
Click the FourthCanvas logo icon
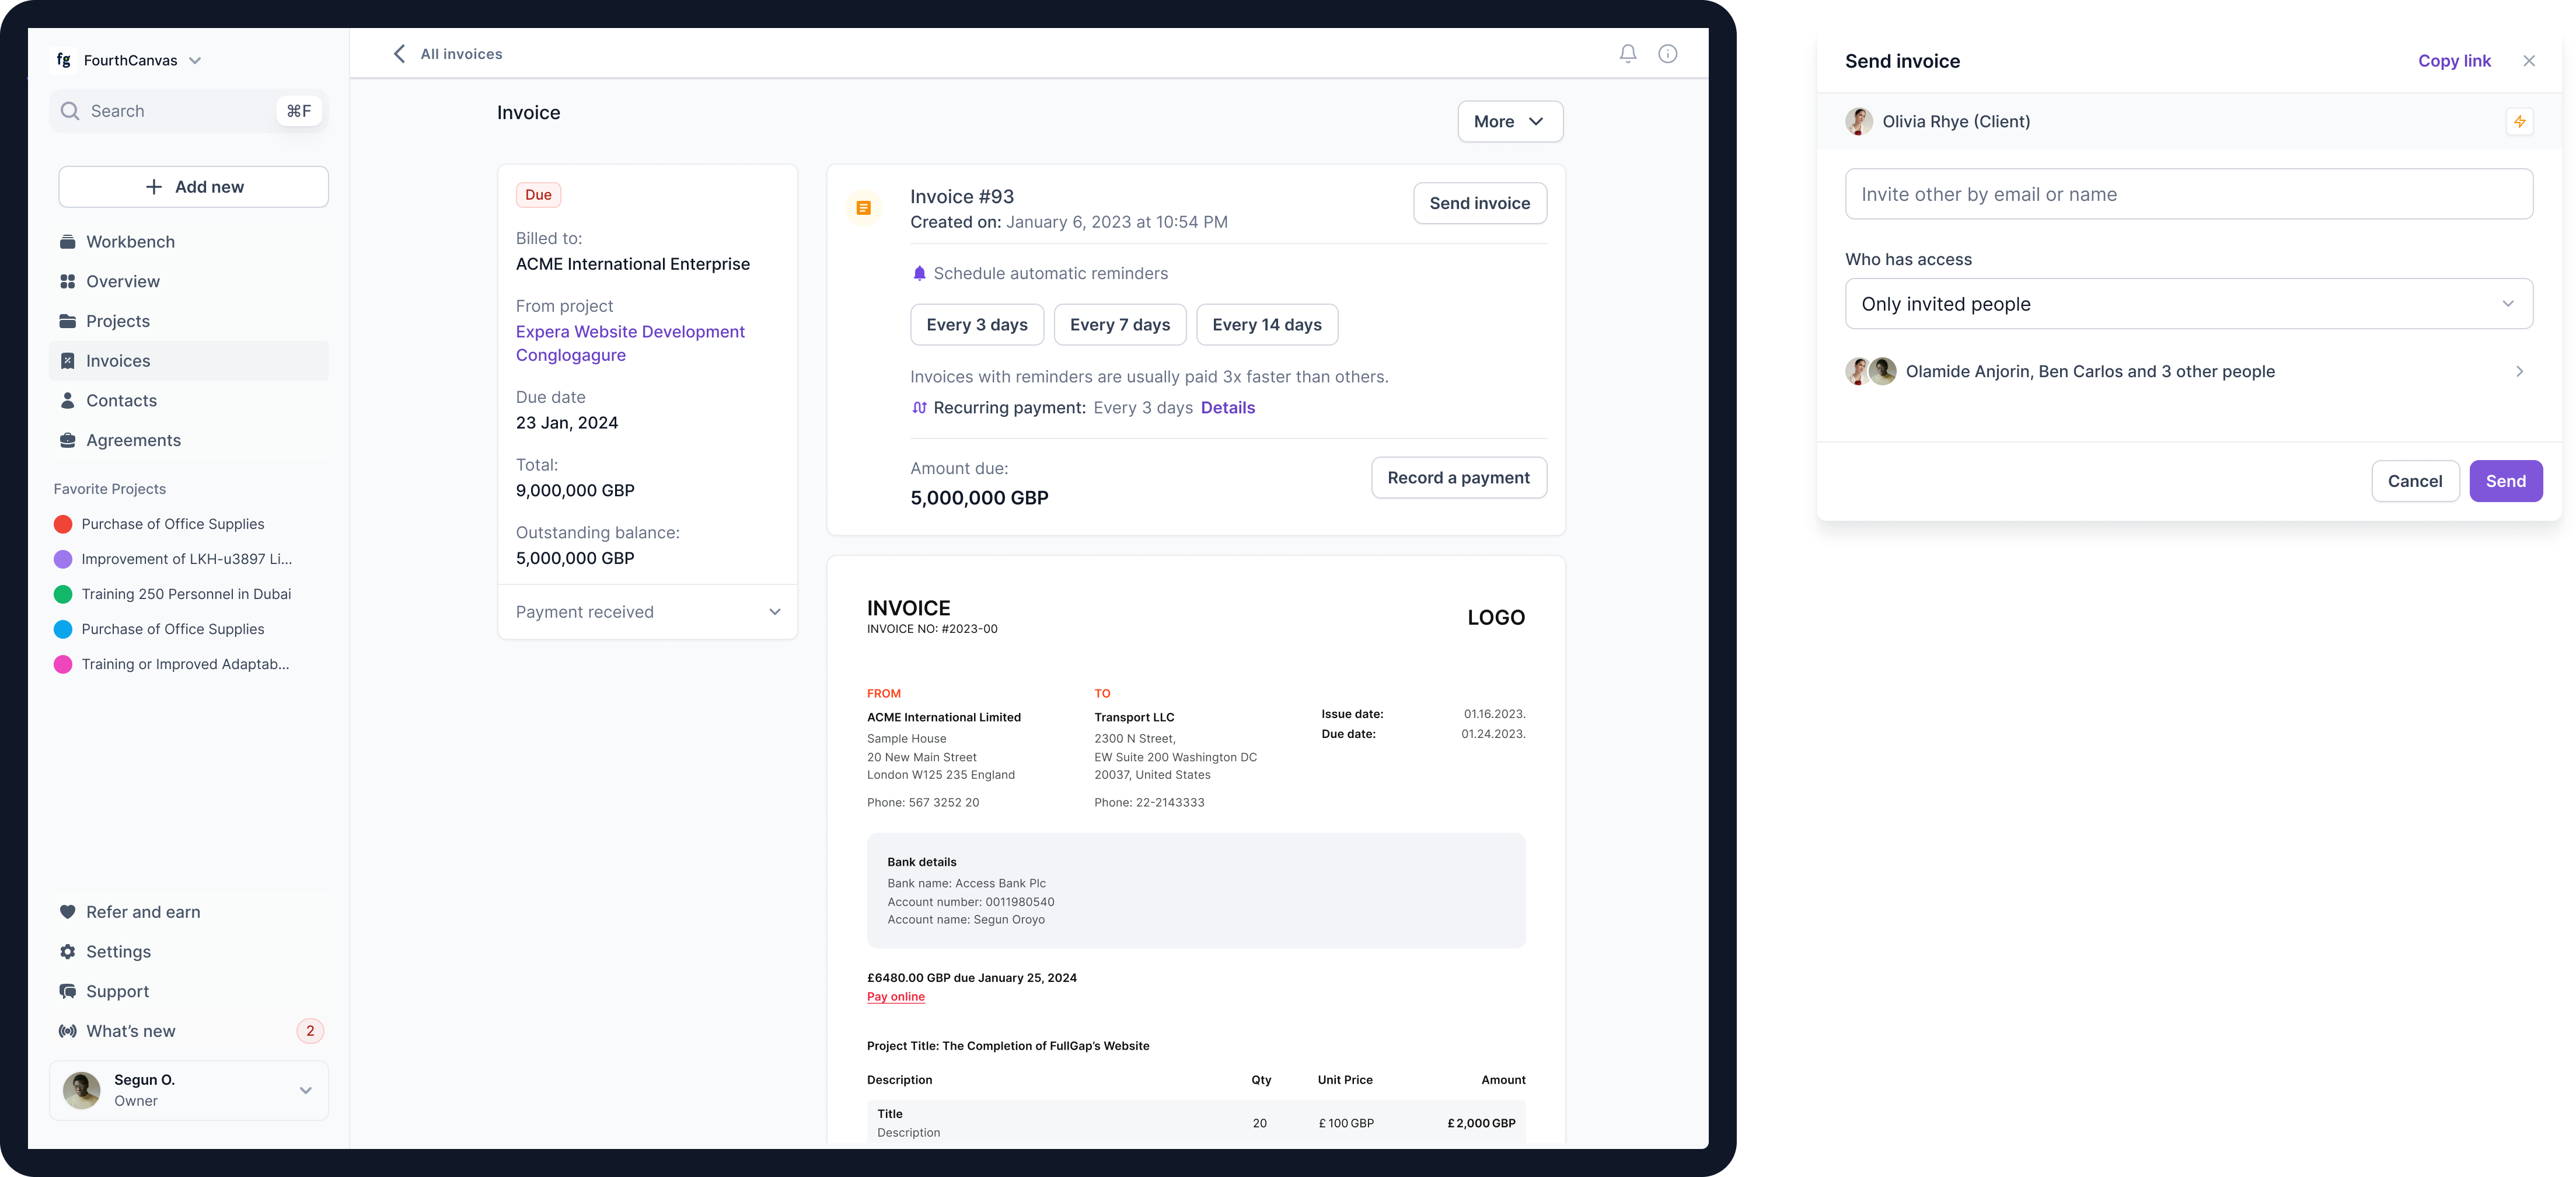coord(63,60)
